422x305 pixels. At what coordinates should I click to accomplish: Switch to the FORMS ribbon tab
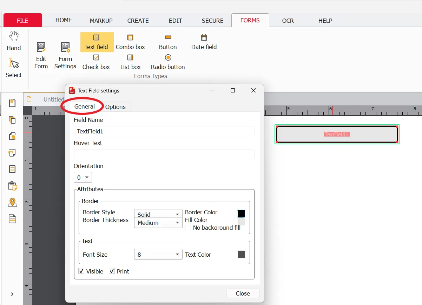pos(250,20)
